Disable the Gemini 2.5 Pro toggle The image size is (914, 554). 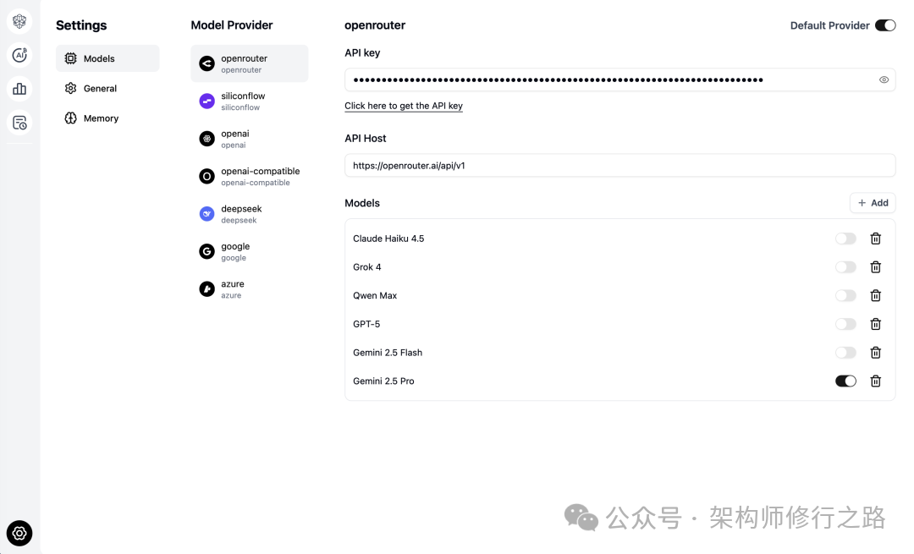click(845, 381)
